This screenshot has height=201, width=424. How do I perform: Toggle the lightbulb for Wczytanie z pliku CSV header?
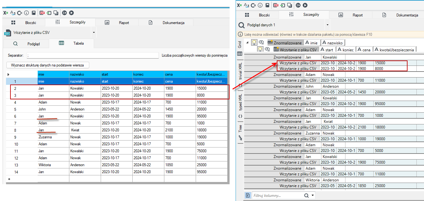tap(260, 49)
